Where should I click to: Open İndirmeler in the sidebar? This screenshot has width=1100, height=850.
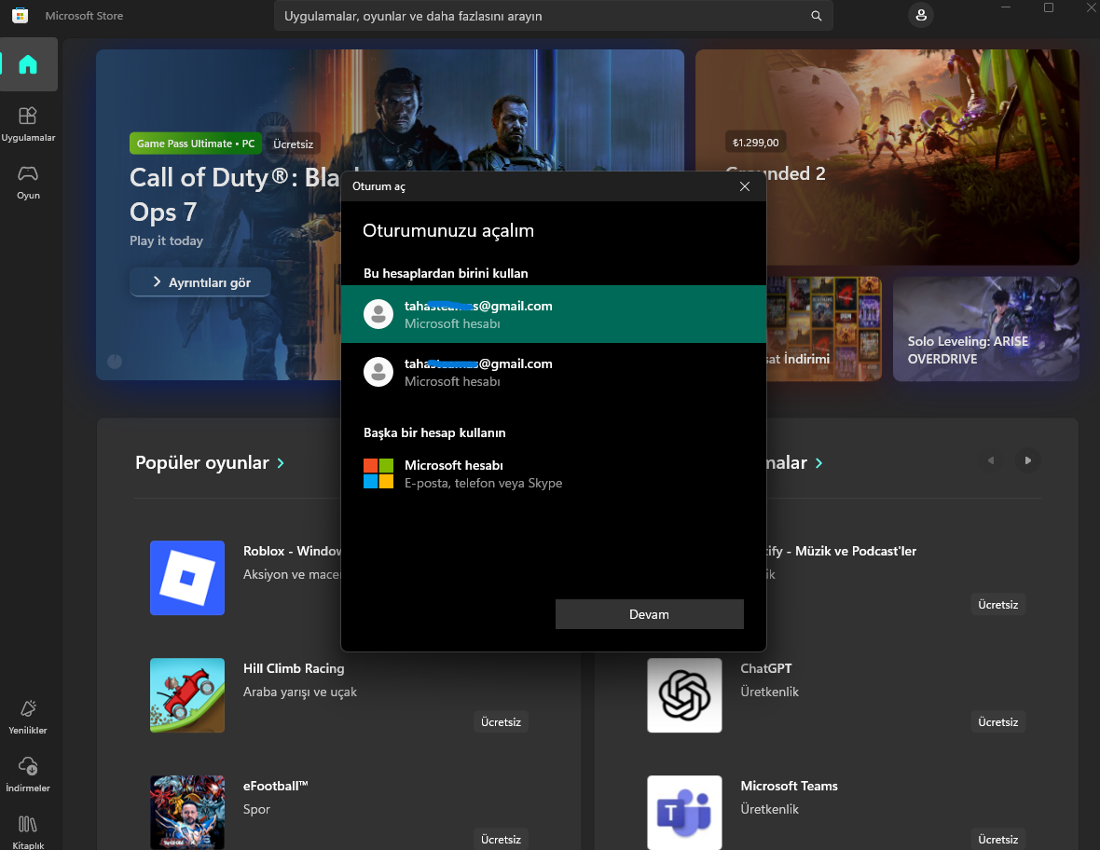[28, 775]
